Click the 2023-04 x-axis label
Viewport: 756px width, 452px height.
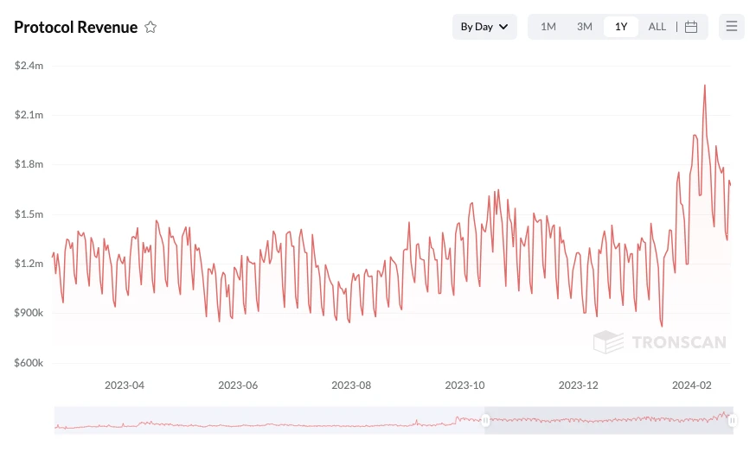click(125, 385)
